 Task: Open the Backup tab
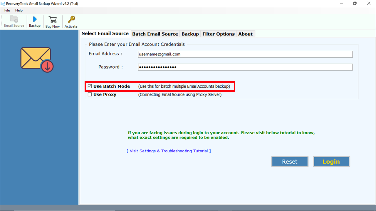point(190,34)
